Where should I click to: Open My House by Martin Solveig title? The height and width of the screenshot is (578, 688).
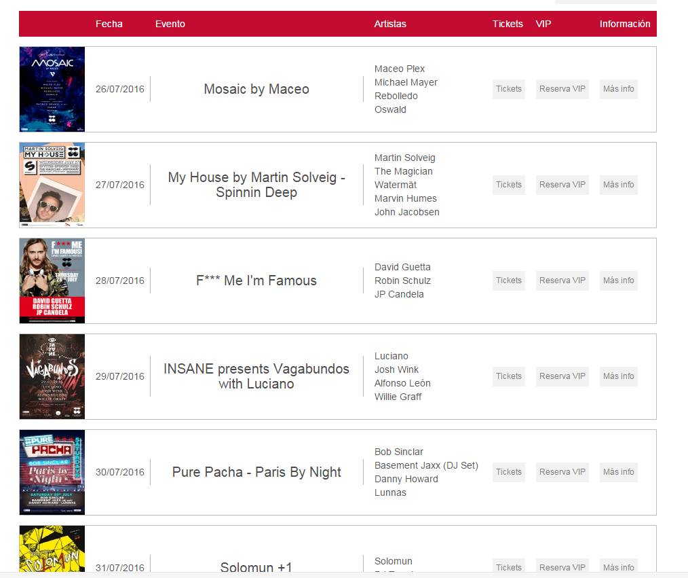(256, 185)
